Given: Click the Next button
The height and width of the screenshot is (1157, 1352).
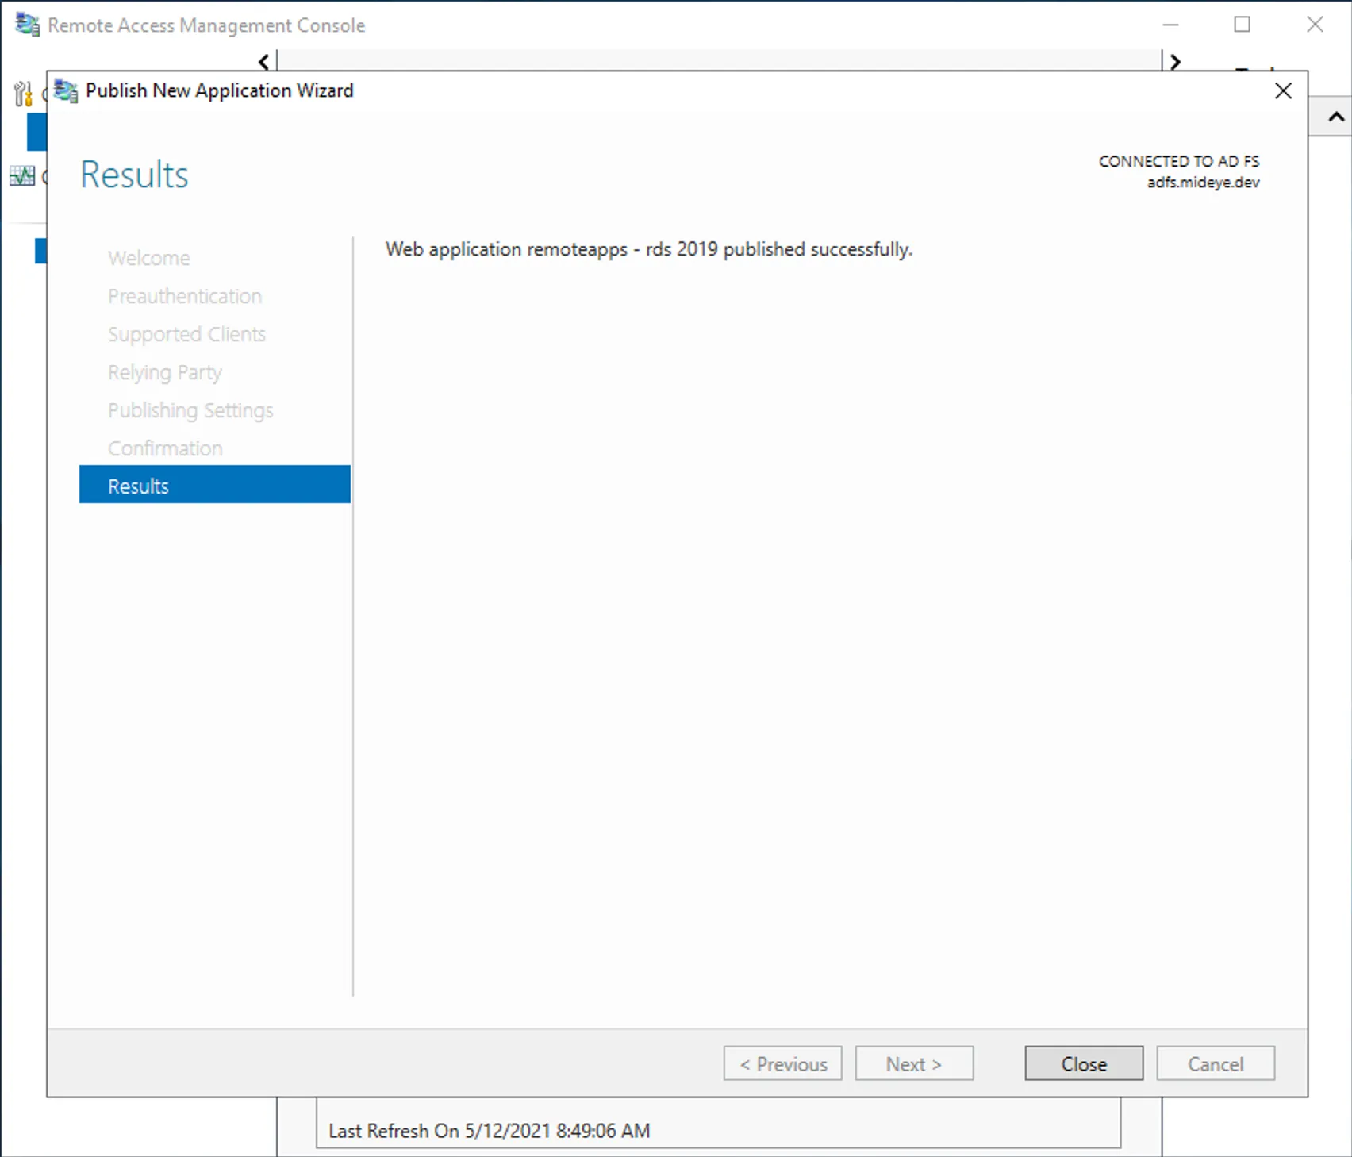Looking at the screenshot, I should coord(914,1063).
